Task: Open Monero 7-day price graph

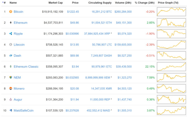Action: tap(171, 89)
